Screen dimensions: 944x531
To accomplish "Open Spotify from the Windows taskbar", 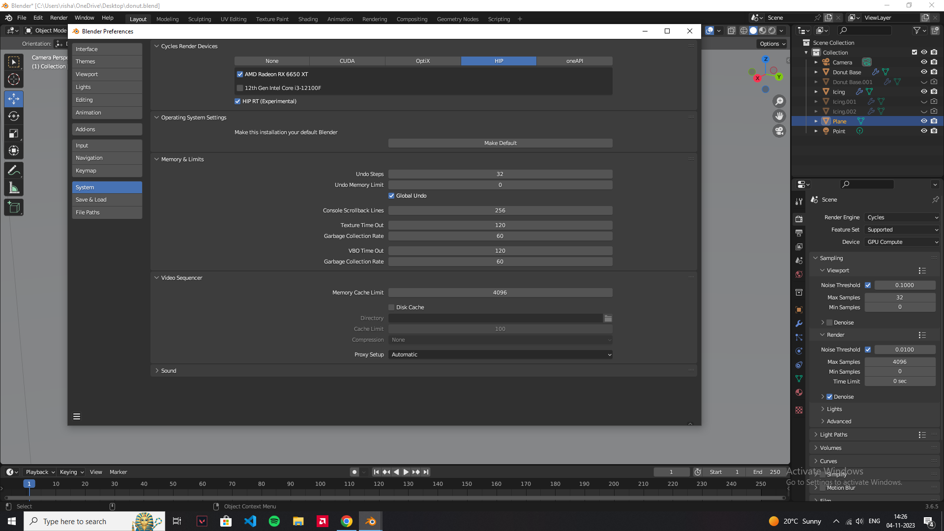I will click(274, 521).
